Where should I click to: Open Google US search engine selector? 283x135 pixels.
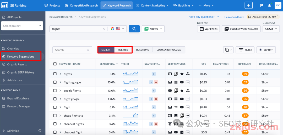(117, 29)
